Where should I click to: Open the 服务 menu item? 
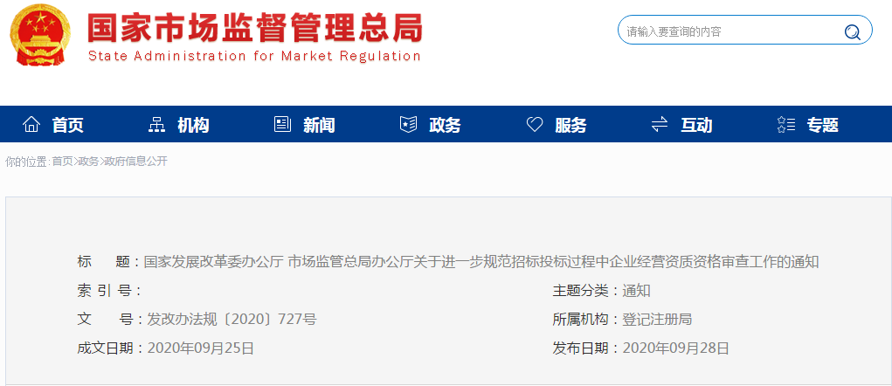click(570, 125)
